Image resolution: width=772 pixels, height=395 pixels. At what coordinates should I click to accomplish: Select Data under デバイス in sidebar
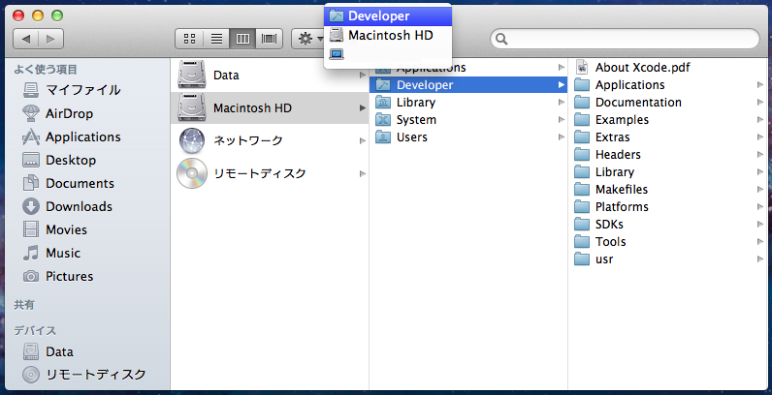click(x=59, y=351)
